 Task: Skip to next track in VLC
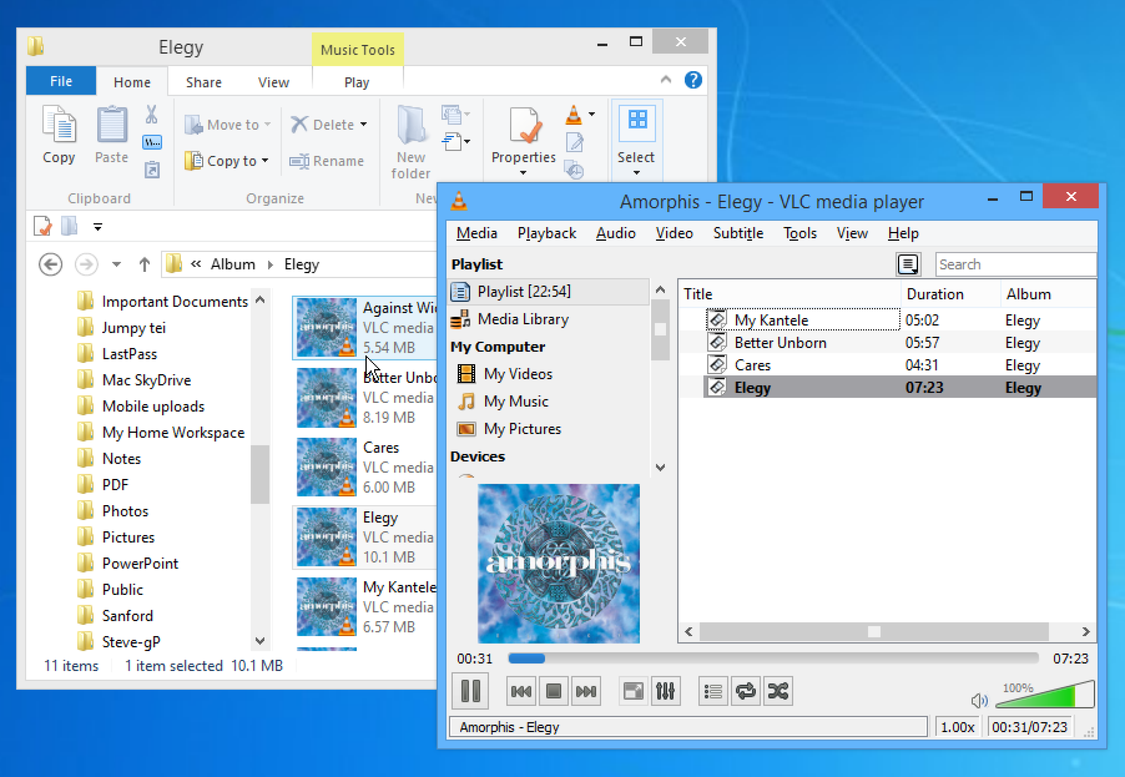(x=586, y=691)
